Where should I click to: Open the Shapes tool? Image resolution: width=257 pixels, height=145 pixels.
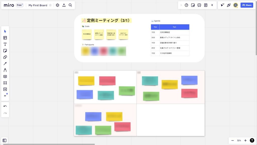pos(5,57)
